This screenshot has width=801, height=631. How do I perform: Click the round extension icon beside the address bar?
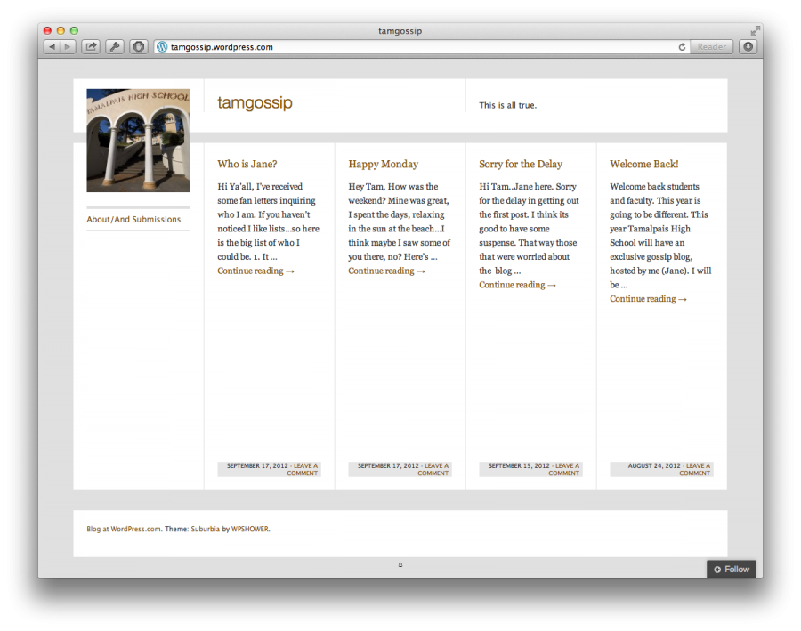coord(139,47)
